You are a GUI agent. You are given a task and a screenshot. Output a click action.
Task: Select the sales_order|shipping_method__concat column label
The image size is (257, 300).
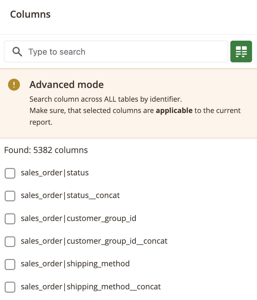pyautogui.click(x=91, y=287)
